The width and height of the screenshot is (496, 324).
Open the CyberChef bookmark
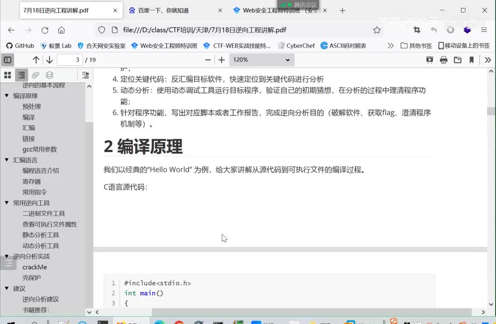click(296, 46)
